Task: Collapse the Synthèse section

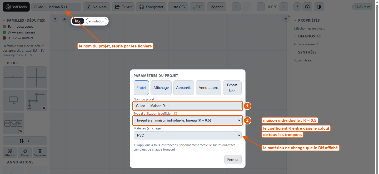Action: (305, 52)
